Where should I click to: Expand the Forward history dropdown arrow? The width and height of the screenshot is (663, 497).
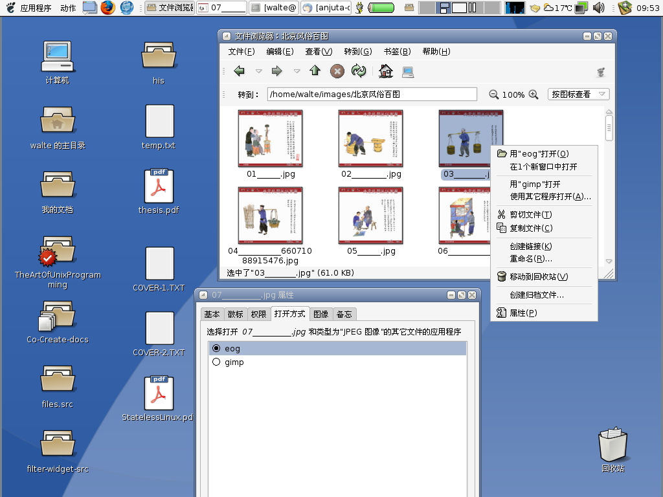pos(297,71)
